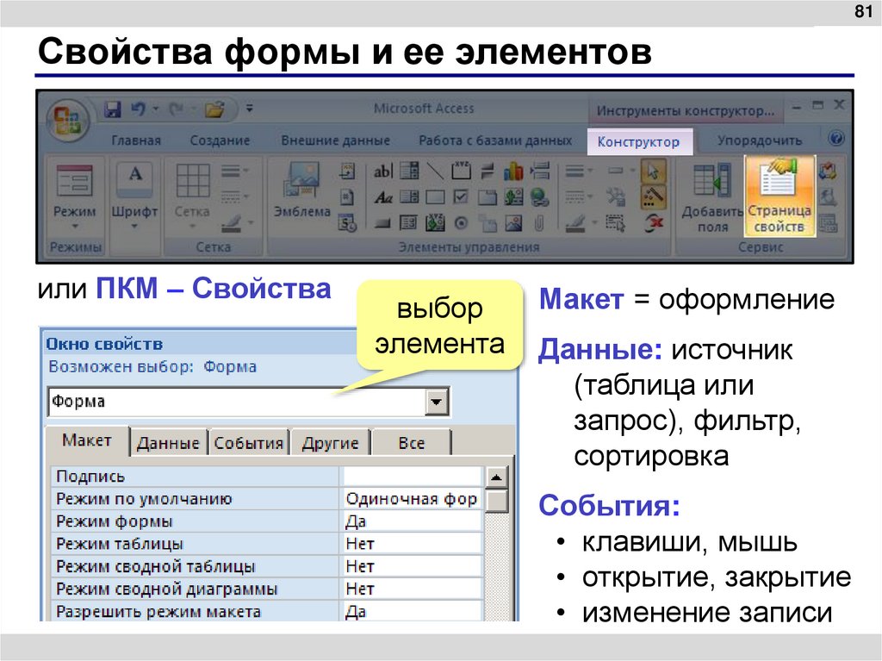Click the paperclip attachment control

click(x=538, y=222)
